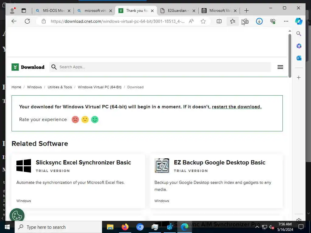Launch Firefox from the taskbar
This screenshot has height=233, width=311.
(x=125, y=227)
